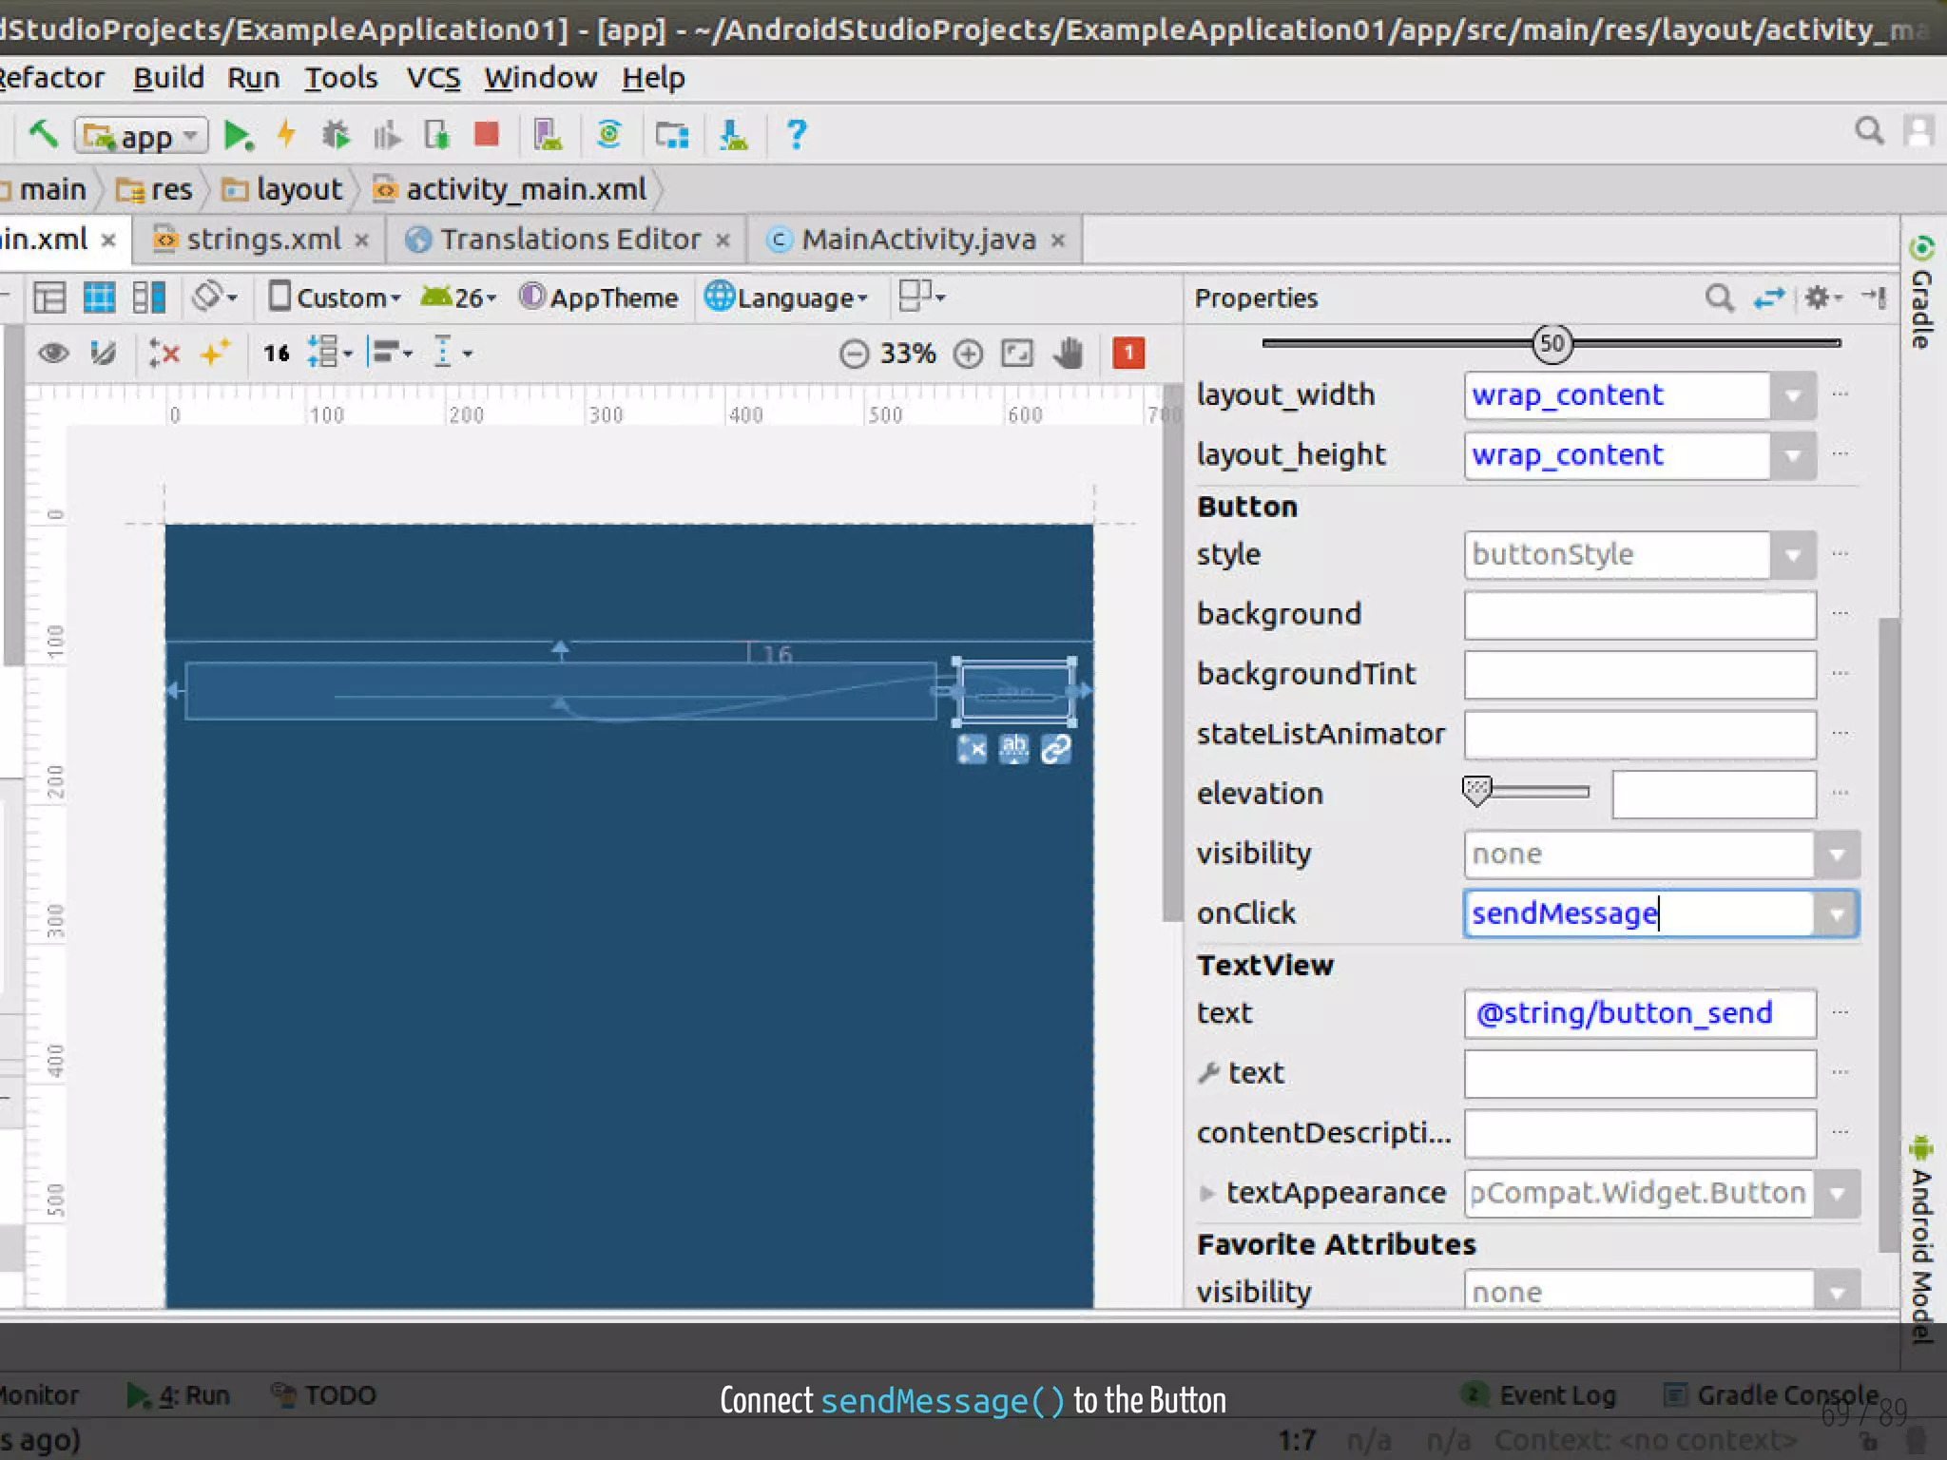Image resolution: width=1947 pixels, height=1460 pixels.
Task: Click the layout breadcrumb folder
Action: 281,189
